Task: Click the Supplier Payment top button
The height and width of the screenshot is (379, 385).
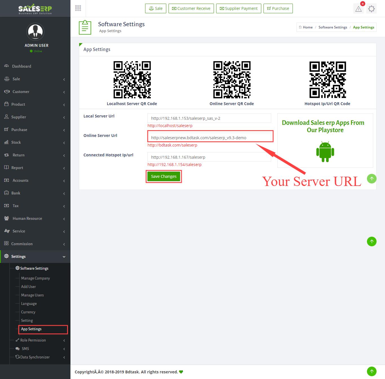Action: [238, 8]
